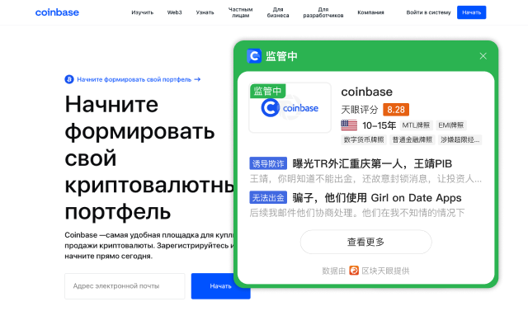Click the EMI牌照 tag
The width and height of the screenshot is (528, 330).
click(x=451, y=125)
